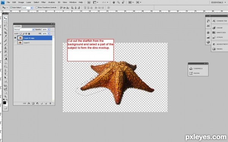
Task: Select the History Brush tool
Action: point(5,51)
